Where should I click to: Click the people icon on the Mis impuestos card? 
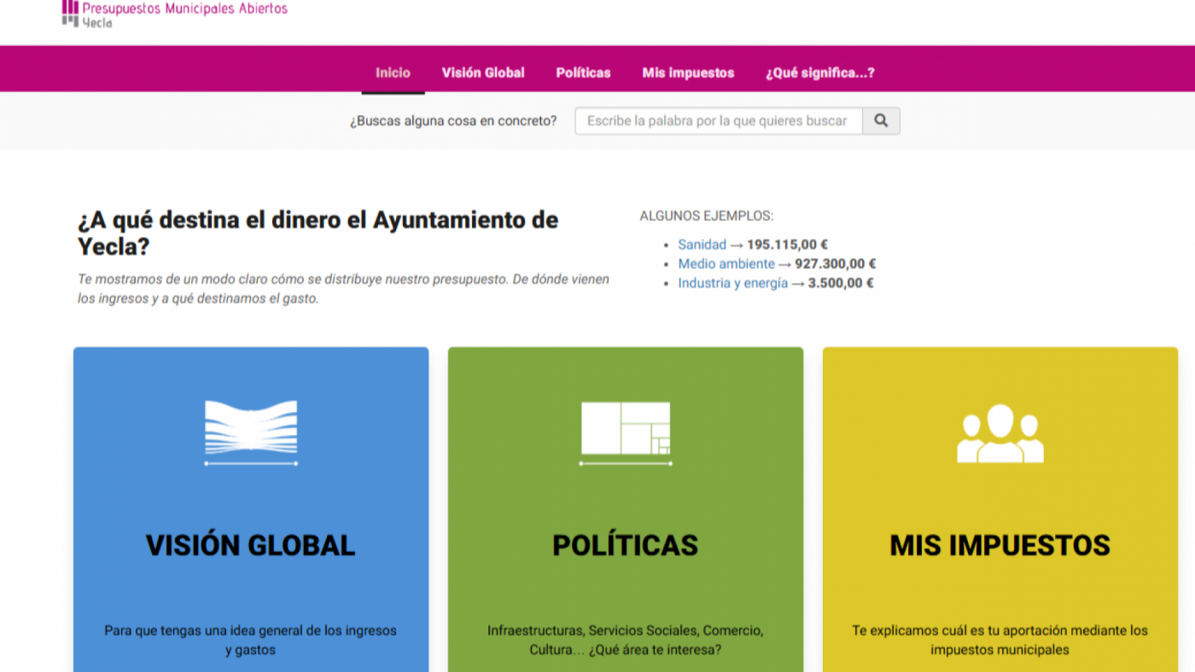tap(1000, 432)
